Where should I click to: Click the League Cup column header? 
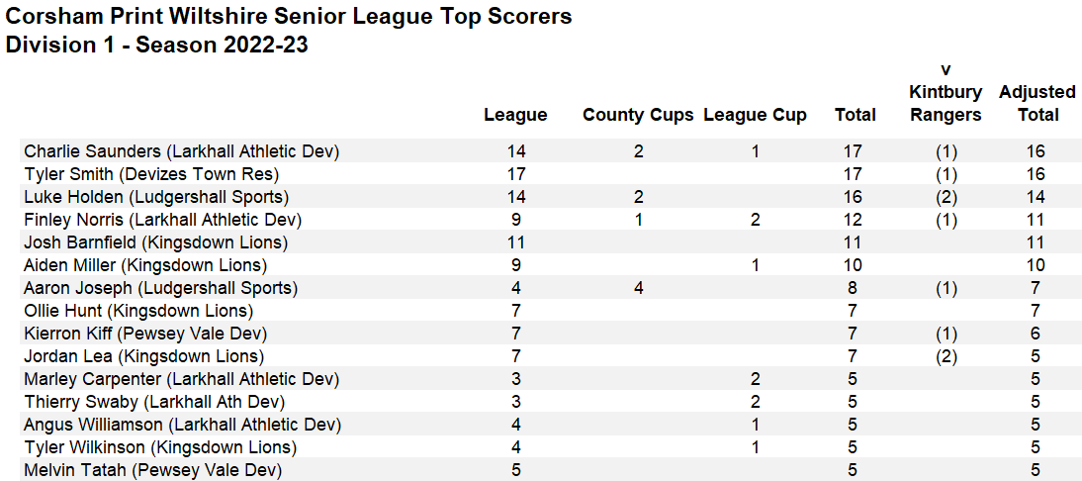(755, 115)
